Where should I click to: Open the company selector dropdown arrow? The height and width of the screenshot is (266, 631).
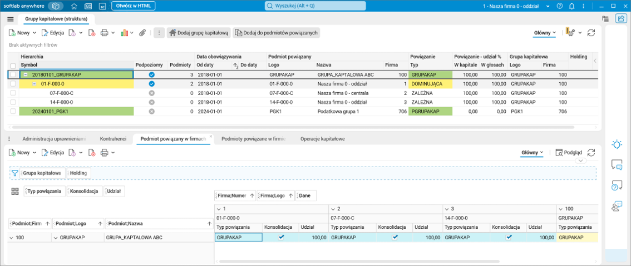(548, 6)
